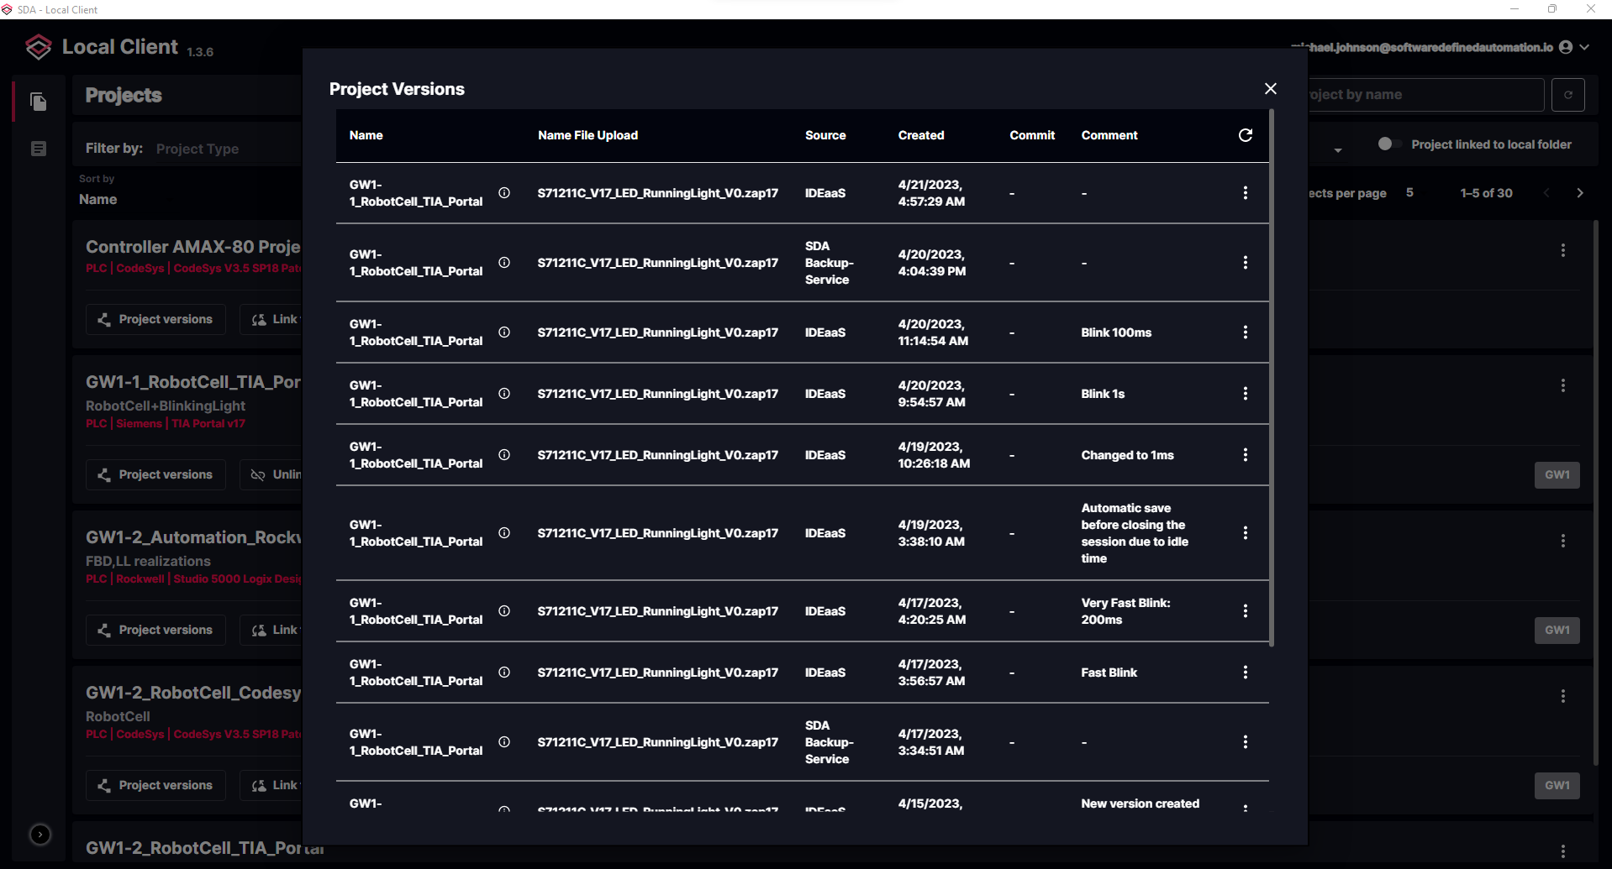Click the Comment column header
This screenshot has width=1612, height=869.
coord(1109,135)
